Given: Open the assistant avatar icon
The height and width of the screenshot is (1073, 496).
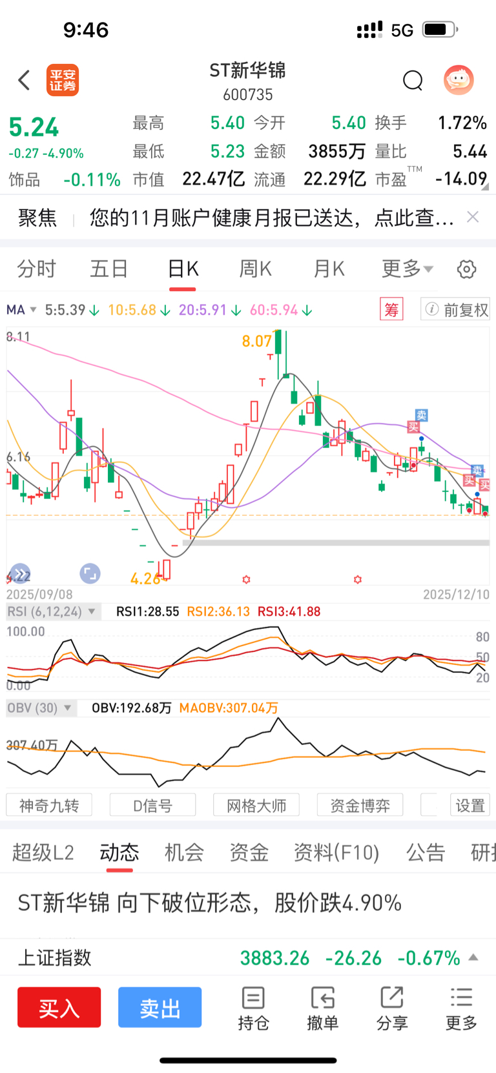Looking at the screenshot, I should [x=459, y=80].
